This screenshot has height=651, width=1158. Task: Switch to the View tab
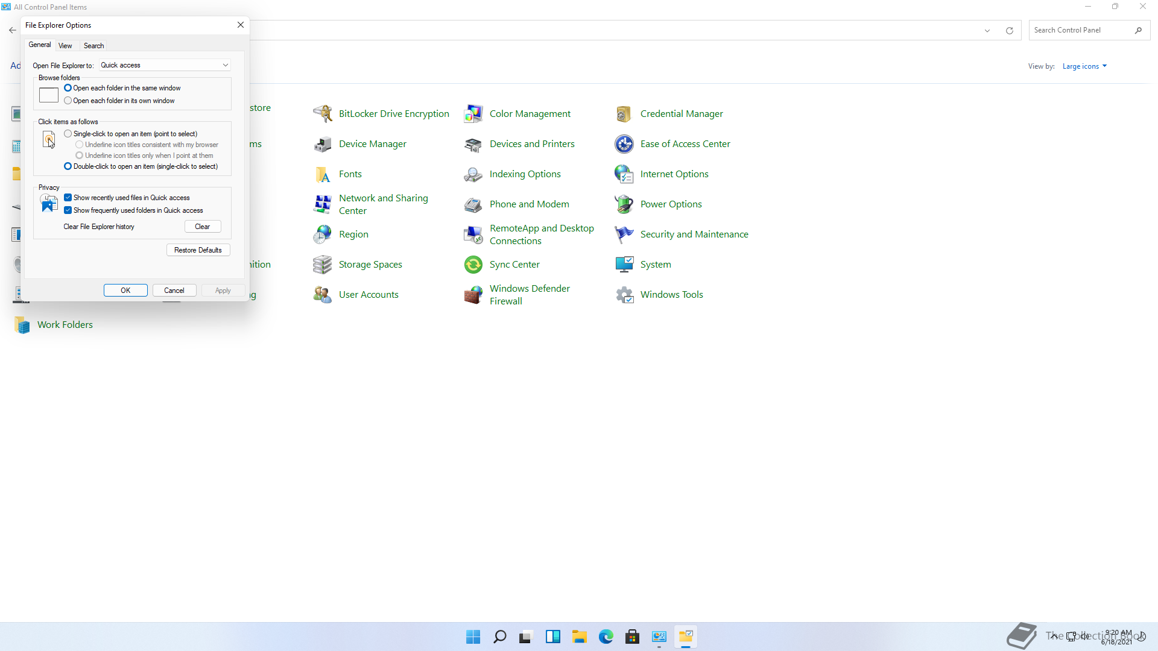click(x=65, y=46)
